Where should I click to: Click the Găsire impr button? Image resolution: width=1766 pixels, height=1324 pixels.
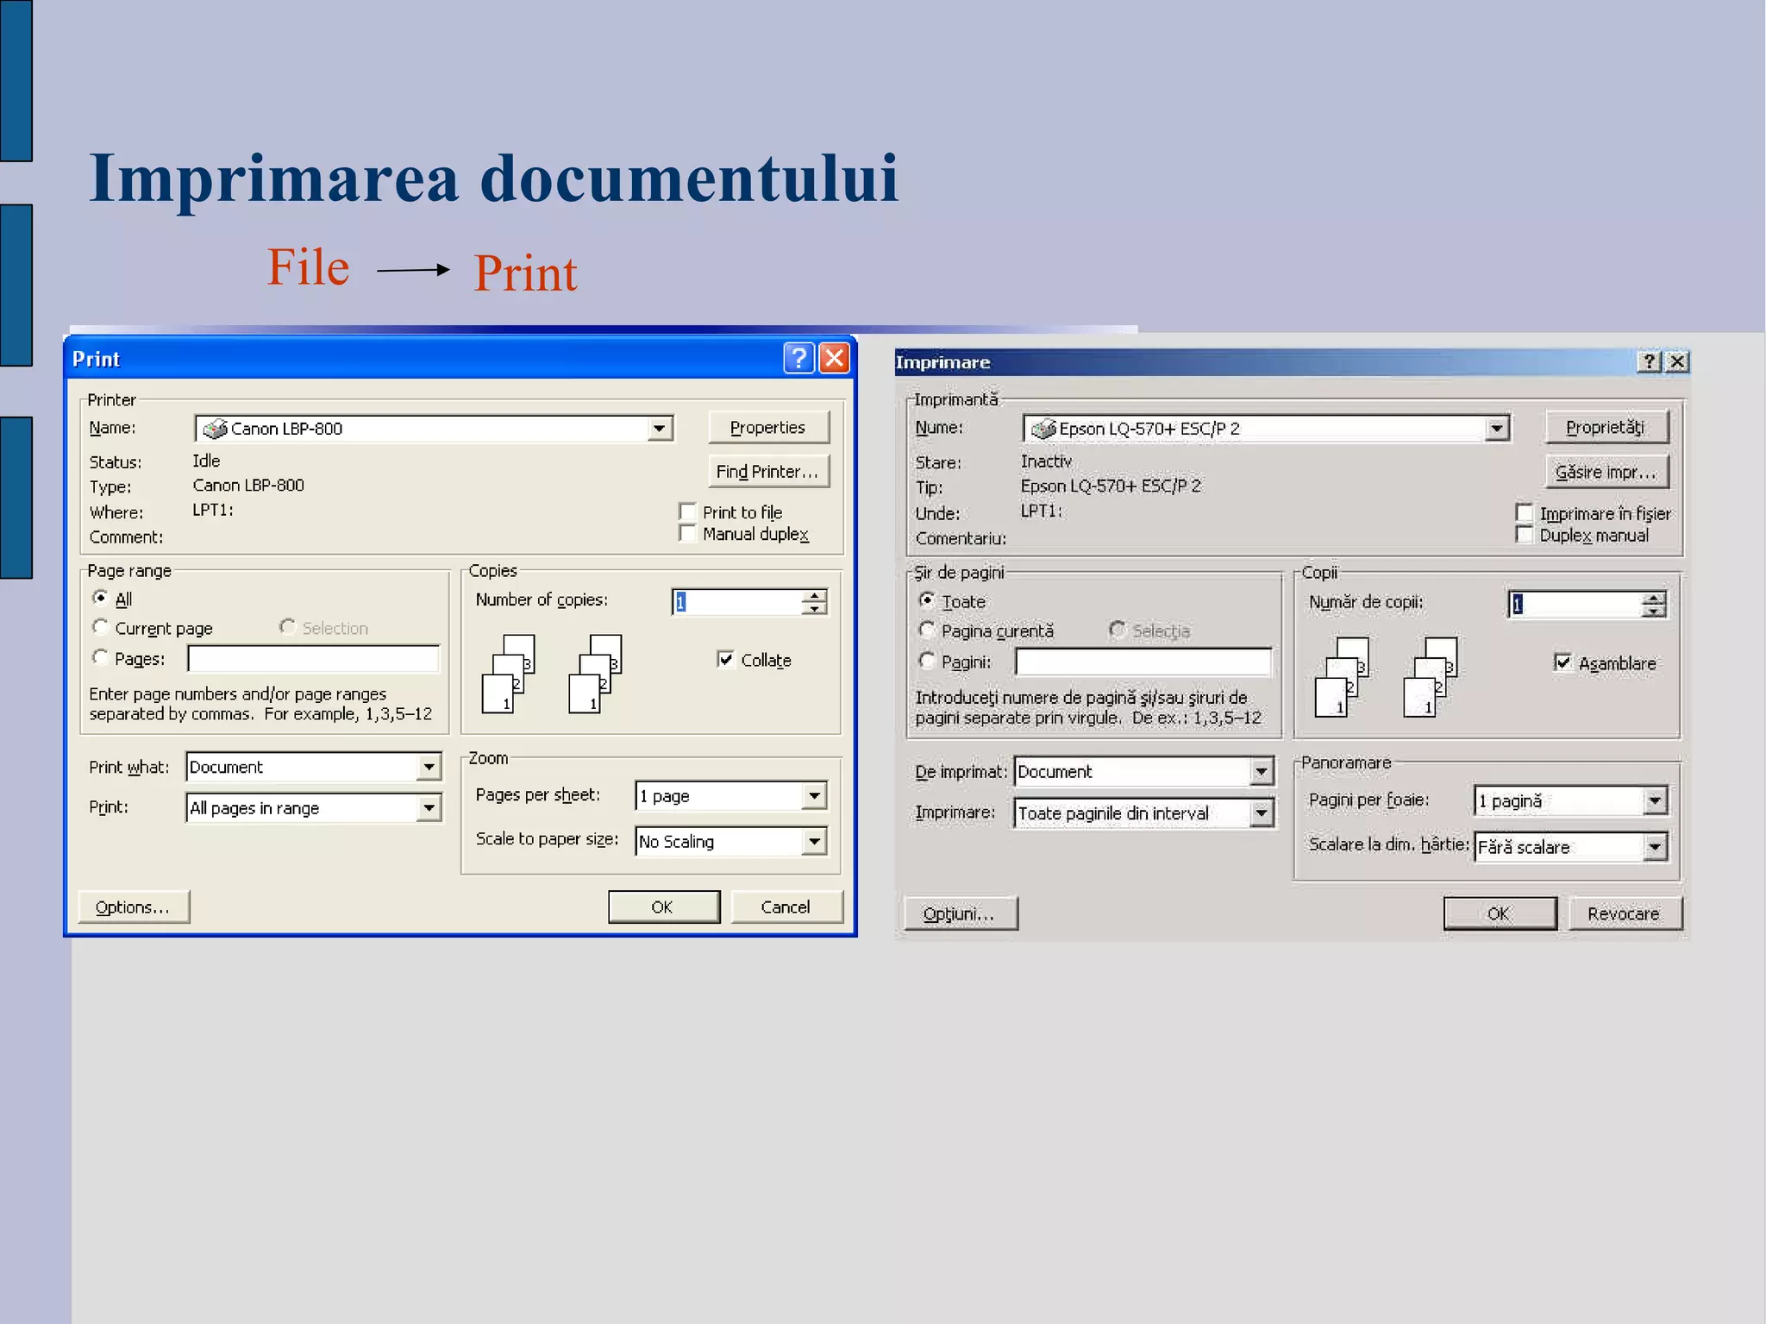pos(1606,472)
